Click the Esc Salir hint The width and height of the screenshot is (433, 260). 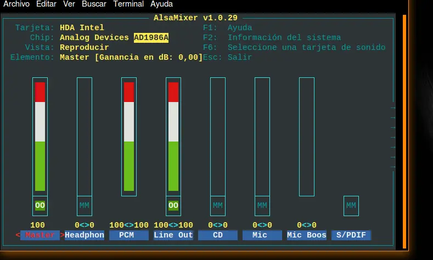[x=228, y=58]
